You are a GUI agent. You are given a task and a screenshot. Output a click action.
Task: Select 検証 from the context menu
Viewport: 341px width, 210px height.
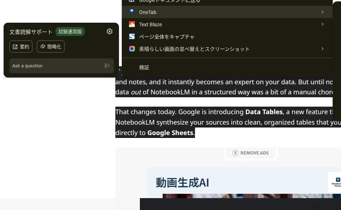144,67
